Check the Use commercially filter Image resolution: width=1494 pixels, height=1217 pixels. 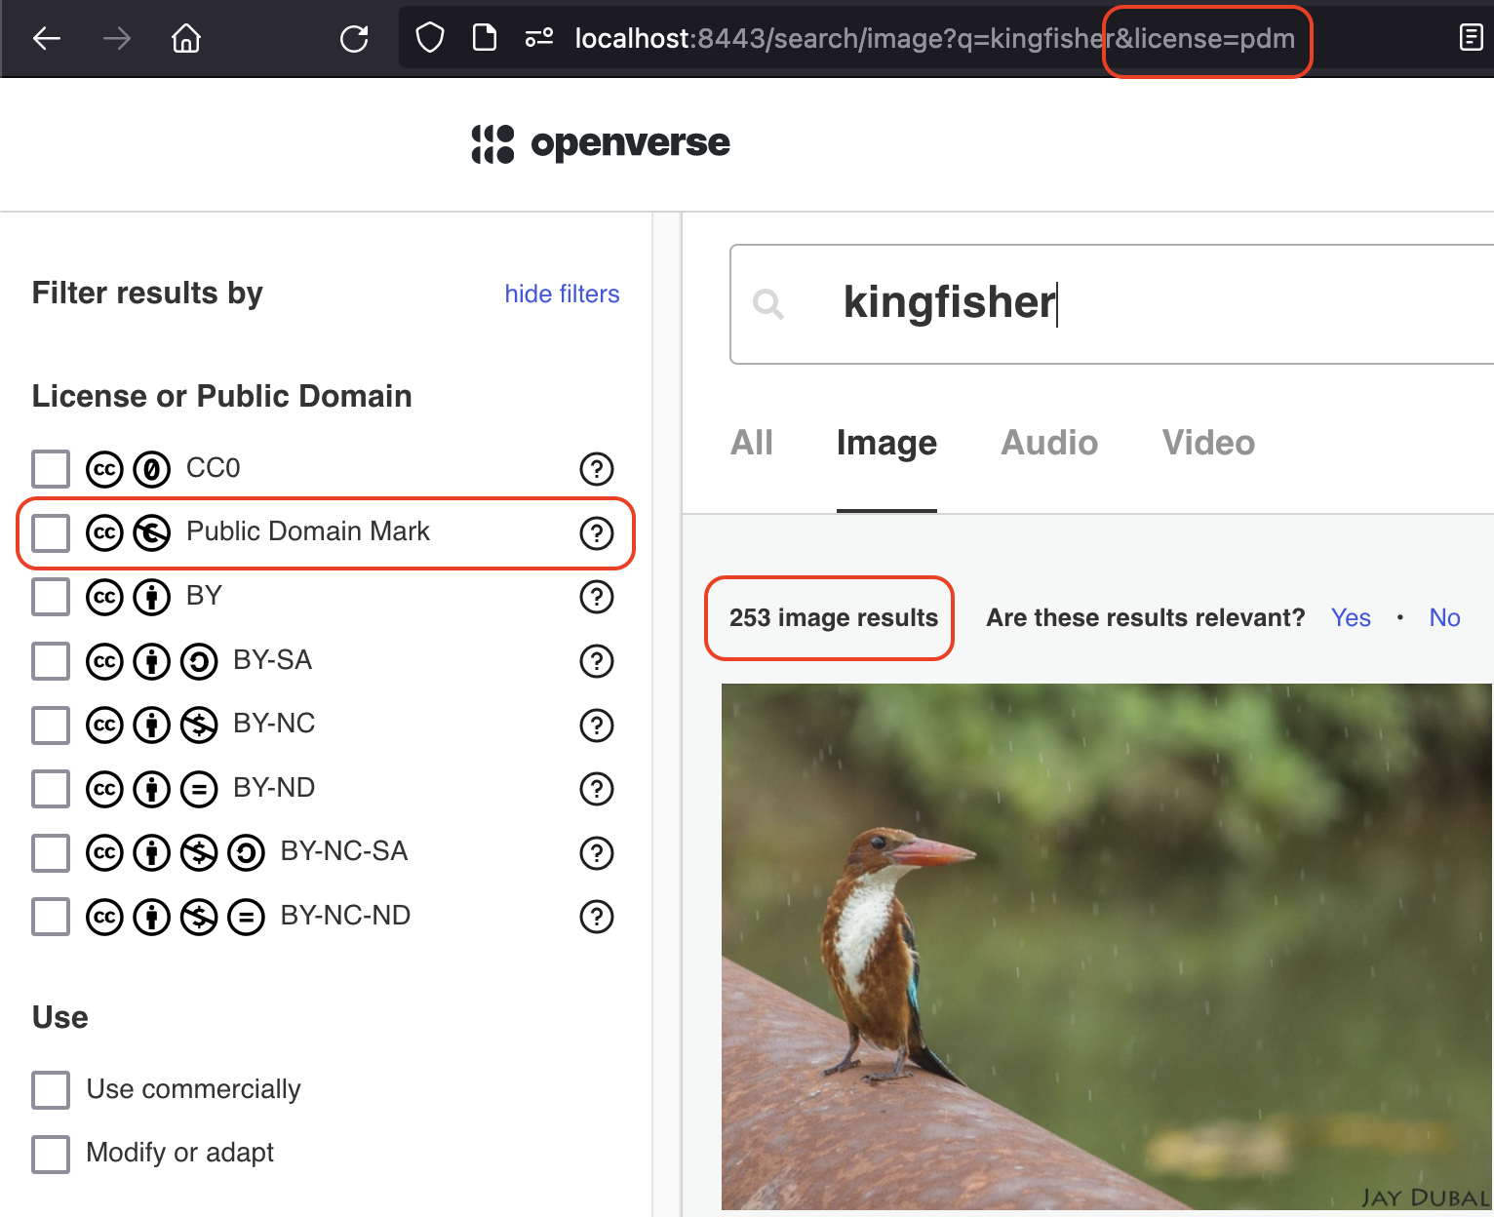coord(50,1090)
